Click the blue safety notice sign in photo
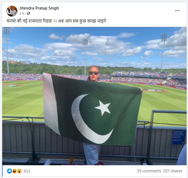The width and height of the screenshot is (188, 178). (179, 137)
